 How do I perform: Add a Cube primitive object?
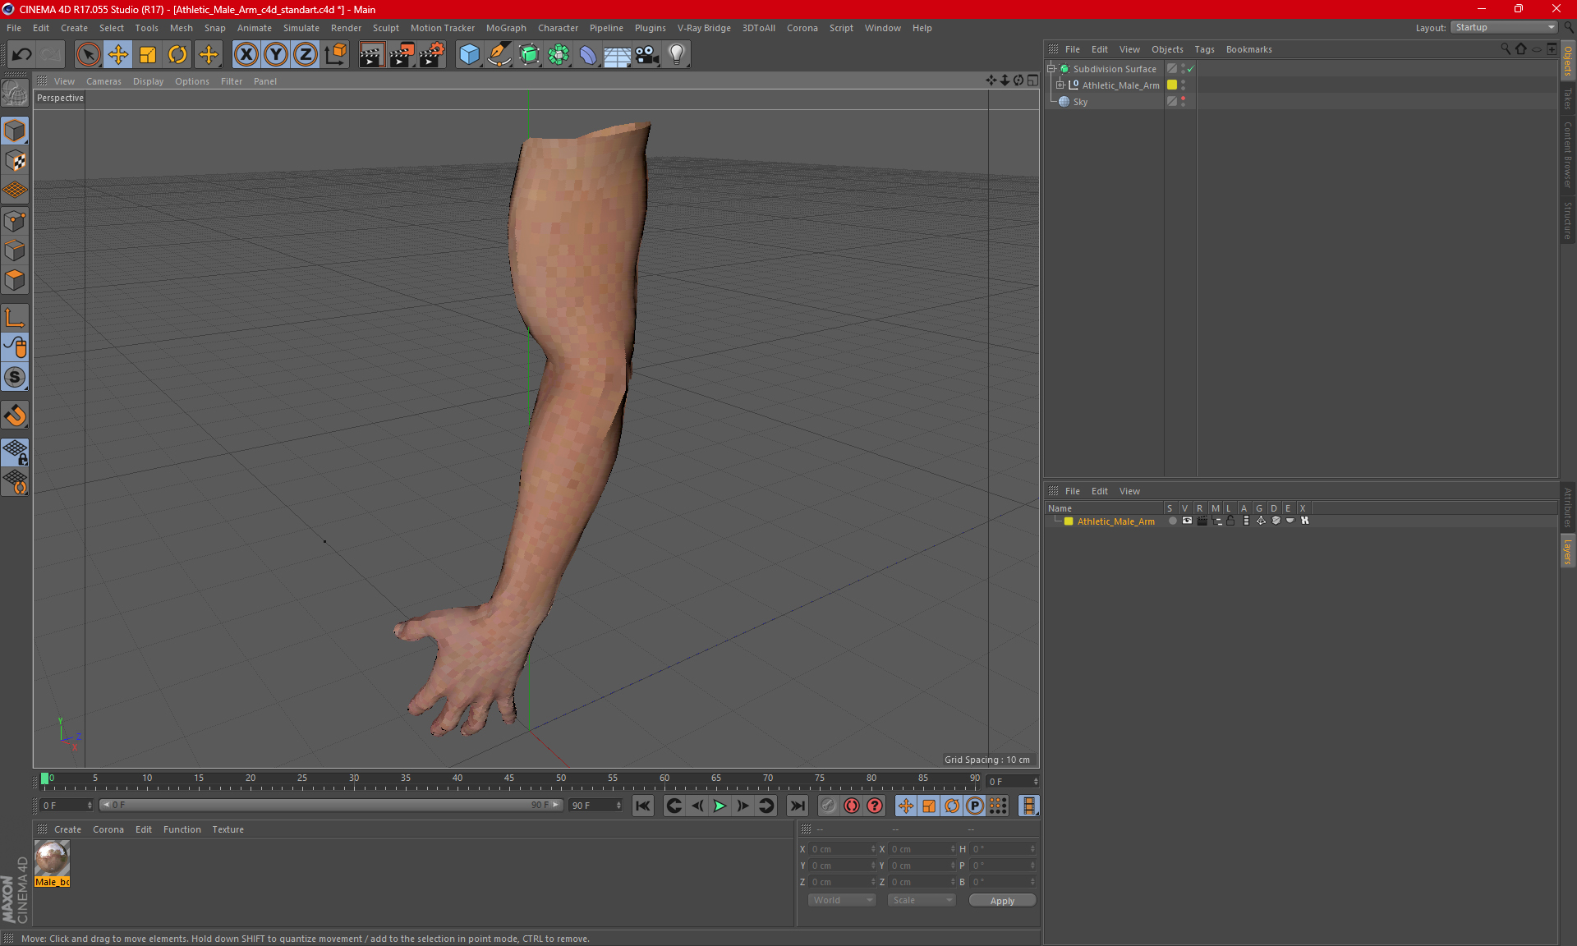tap(469, 55)
